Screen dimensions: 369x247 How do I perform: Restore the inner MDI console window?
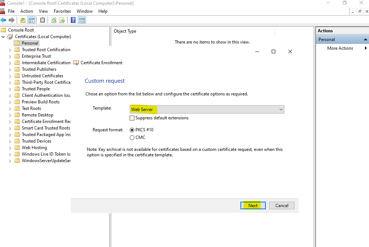360,11
